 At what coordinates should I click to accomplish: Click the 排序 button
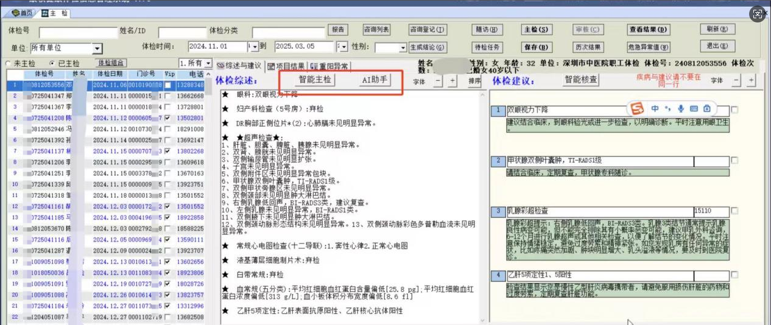tap(474, 80)
